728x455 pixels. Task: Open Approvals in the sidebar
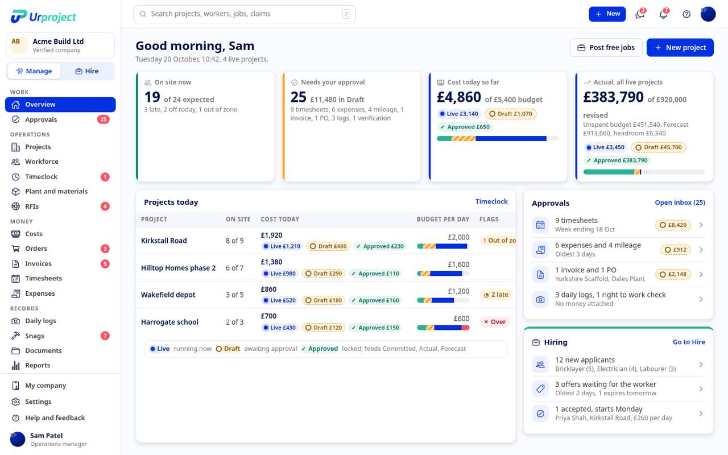click(x=60, y=119)
